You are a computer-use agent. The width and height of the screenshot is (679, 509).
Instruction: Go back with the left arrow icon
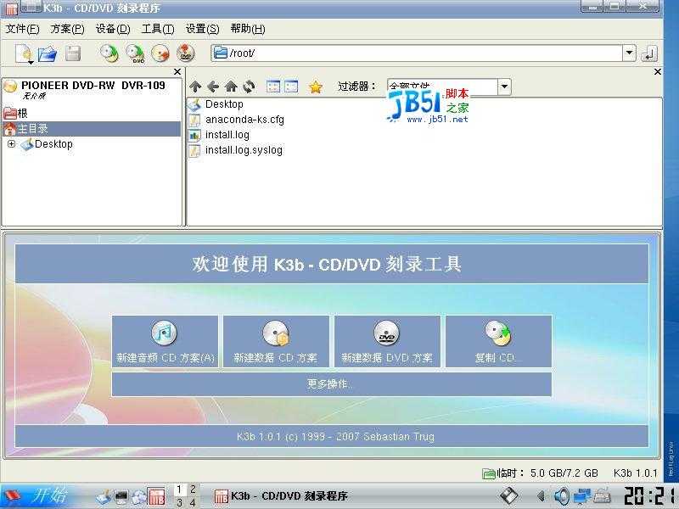point(213,87)
